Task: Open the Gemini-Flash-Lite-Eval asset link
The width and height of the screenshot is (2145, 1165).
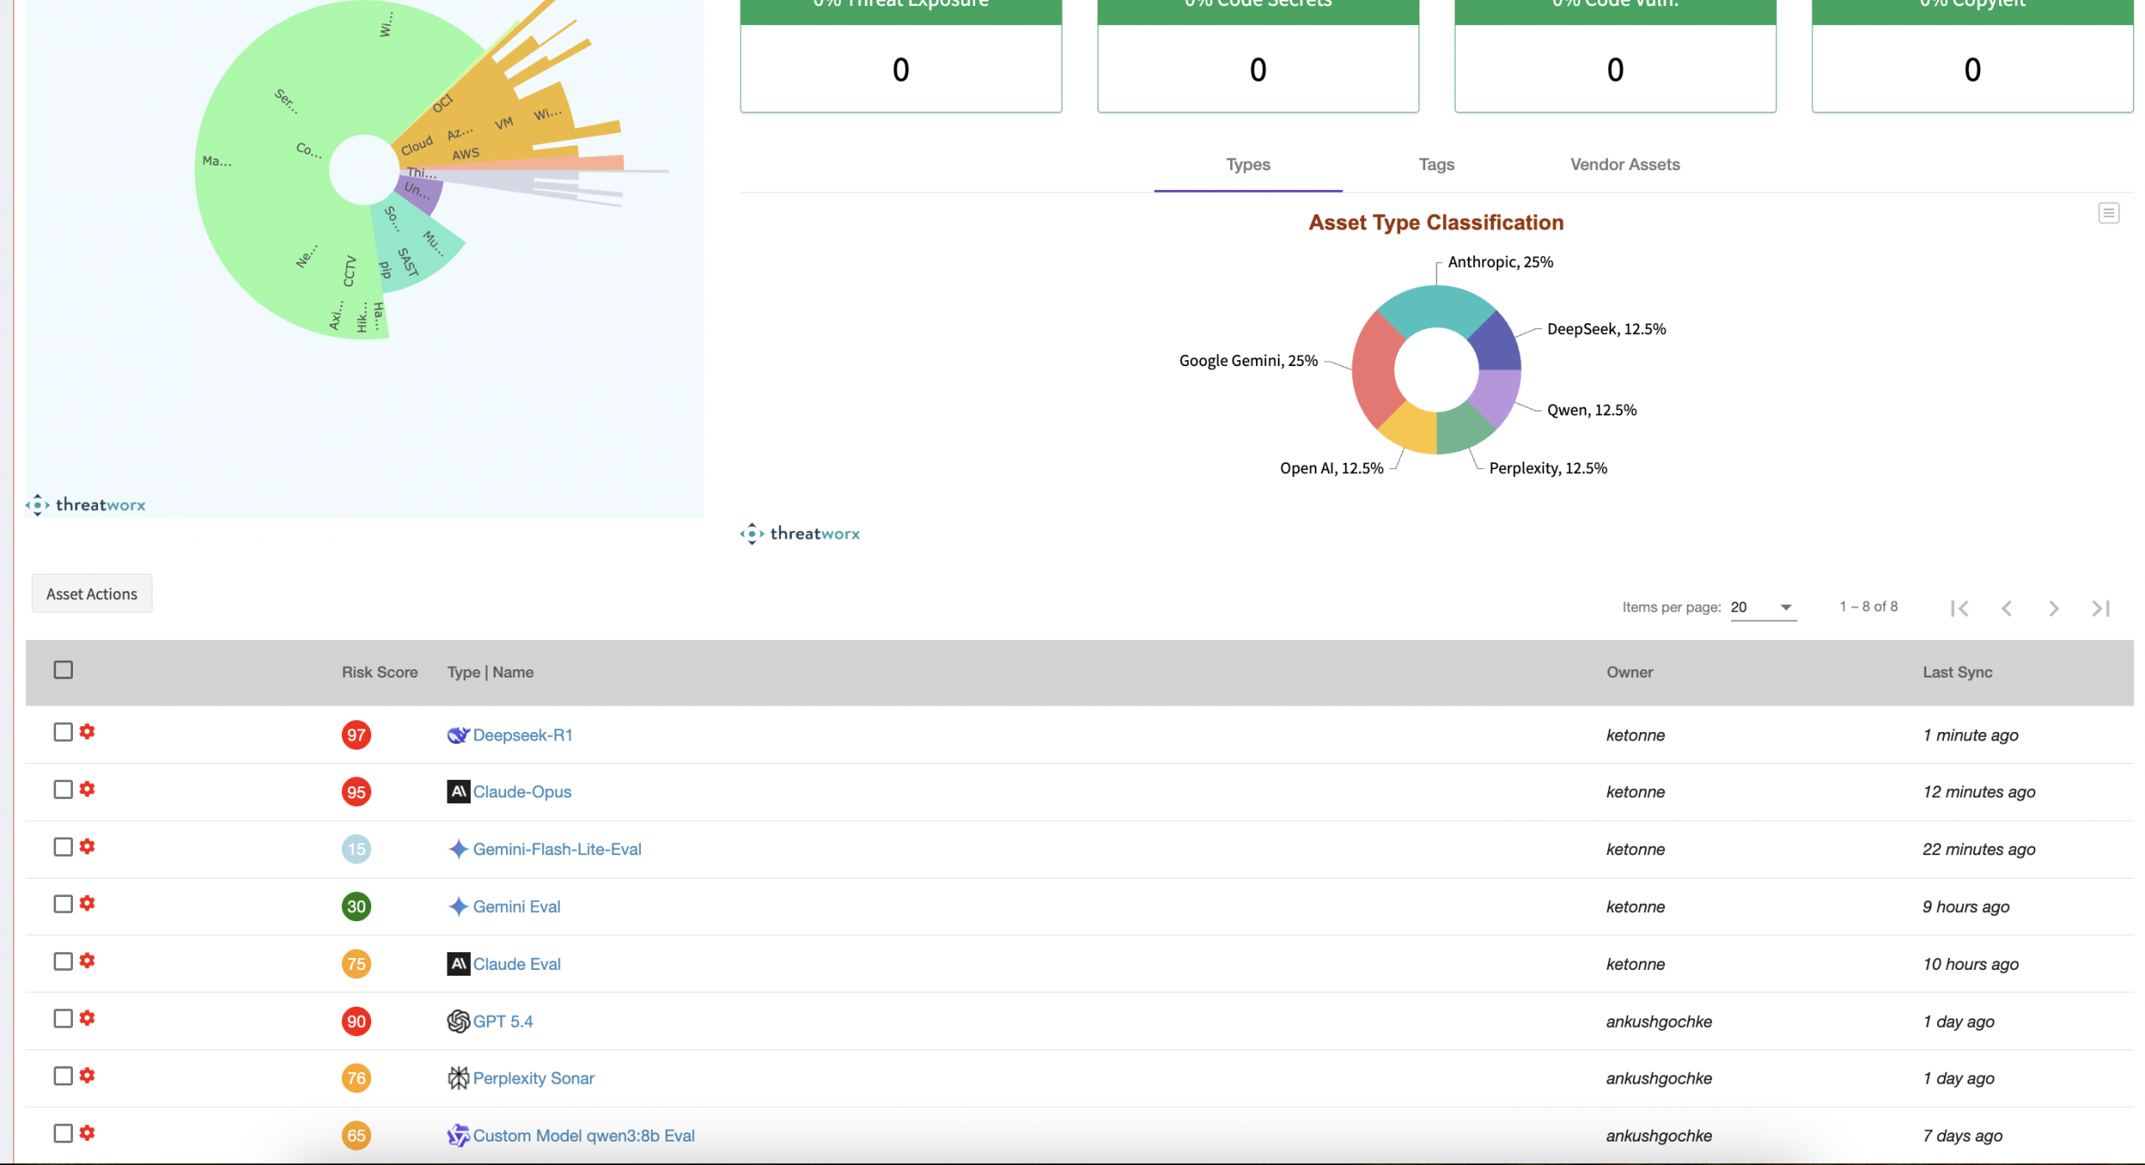Action: click(x=556, y=849)
